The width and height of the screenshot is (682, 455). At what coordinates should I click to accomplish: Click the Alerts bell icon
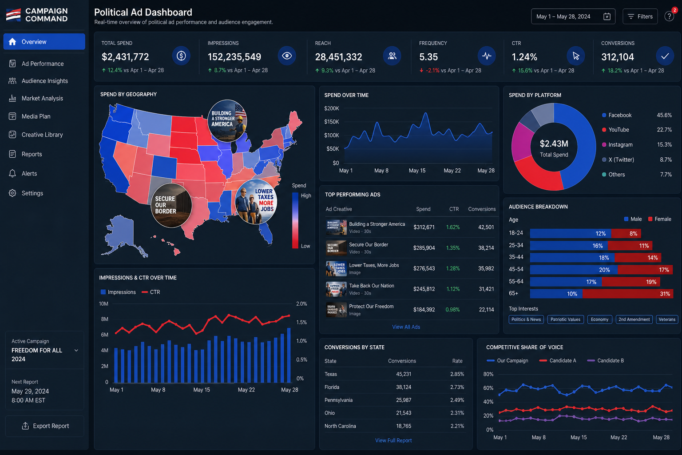12,174
